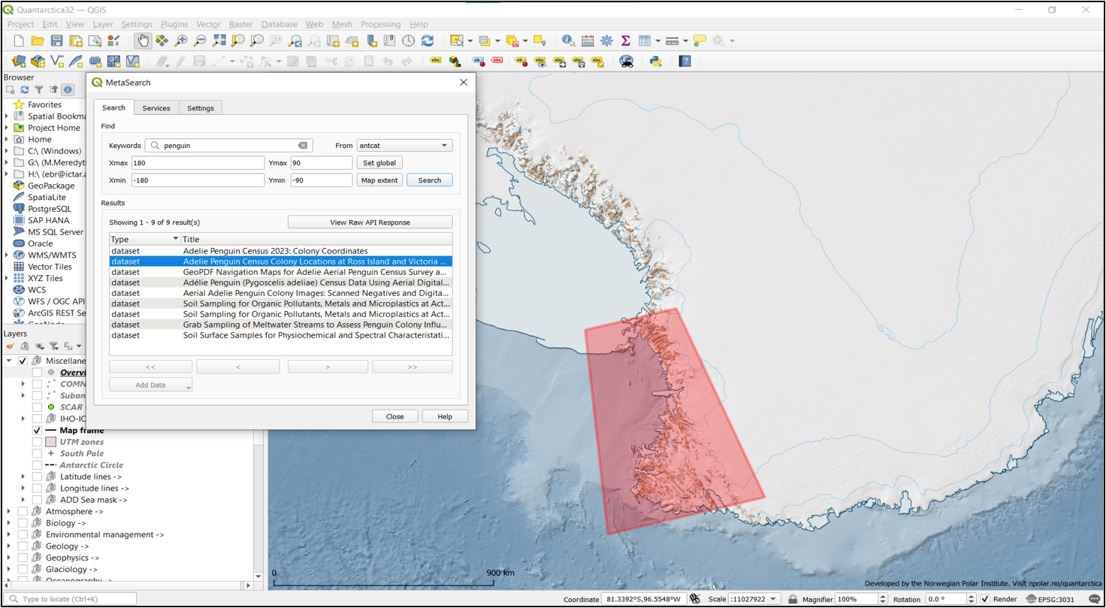This screenshot has width=1106, height=608.
Task: Click the Set global button
Action: (x=379, y=163)
